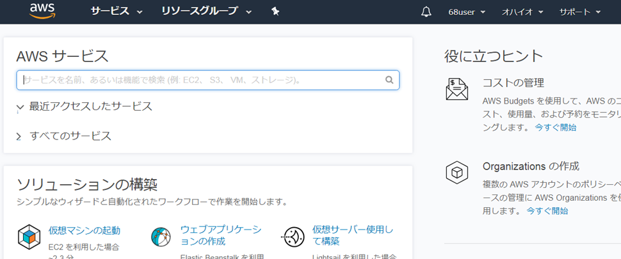Click the コストの管理 envelope icon
The width and height of the screenshot is (621, 259).
pos(456,89)
